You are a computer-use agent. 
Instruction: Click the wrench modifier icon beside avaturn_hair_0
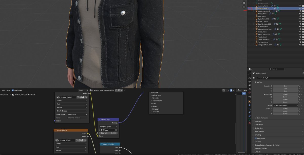272,6
